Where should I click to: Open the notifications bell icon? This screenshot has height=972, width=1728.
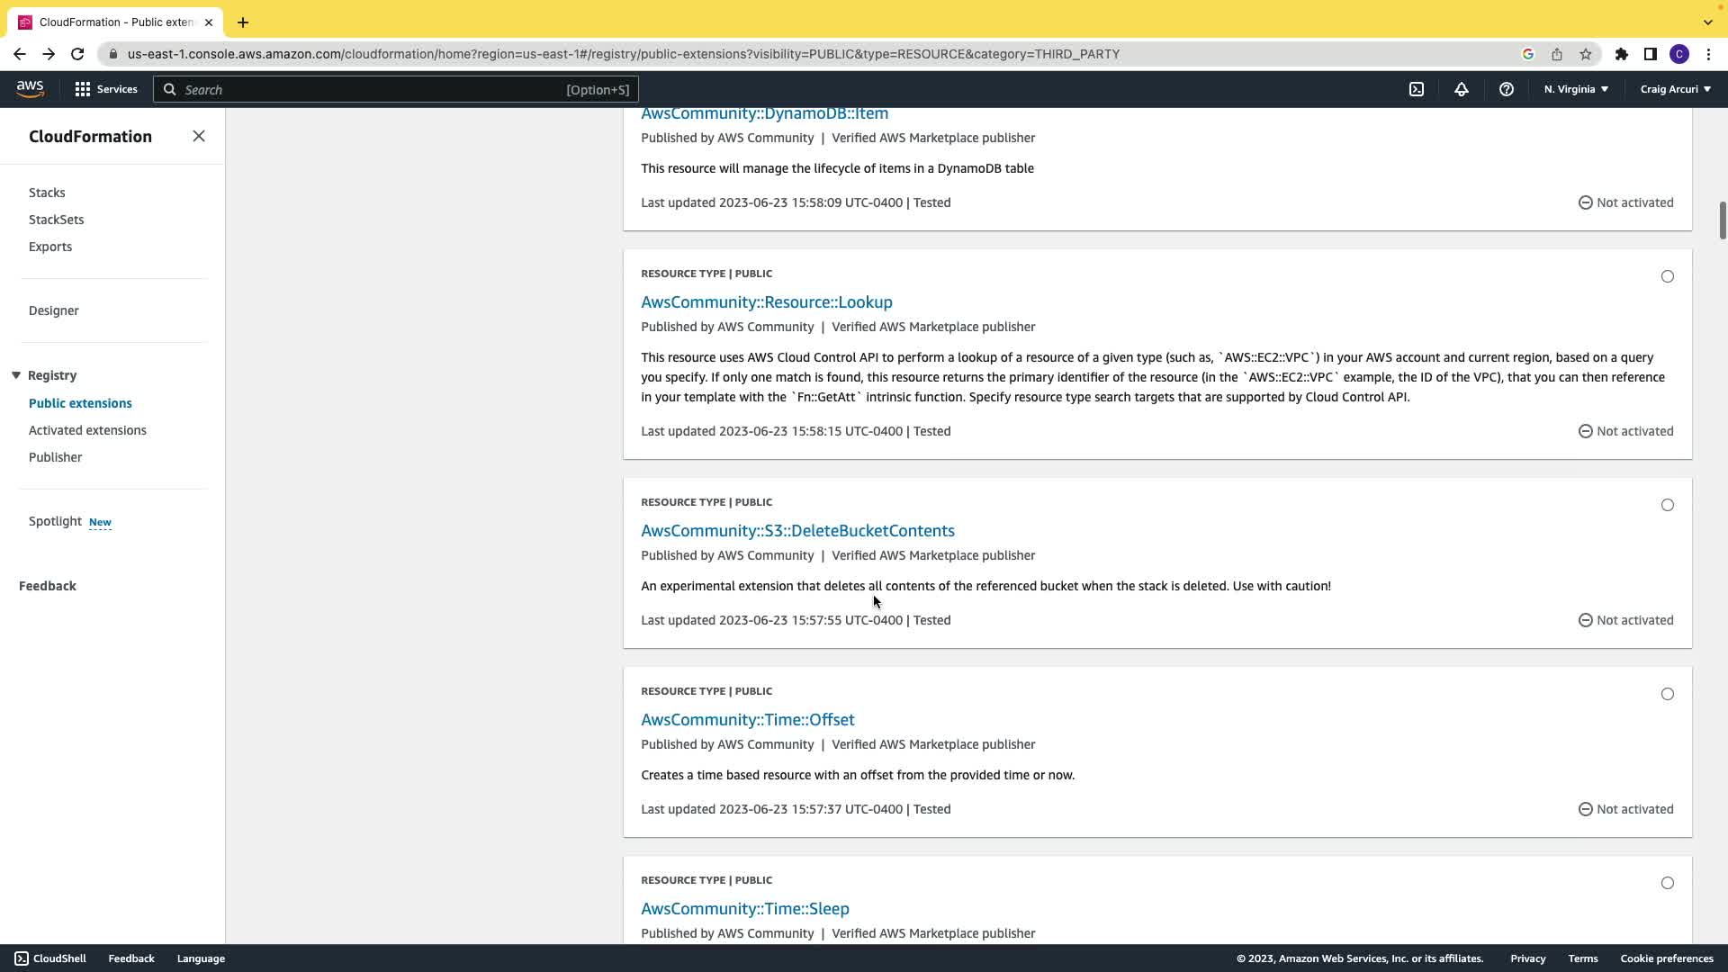pos(1462,89)
